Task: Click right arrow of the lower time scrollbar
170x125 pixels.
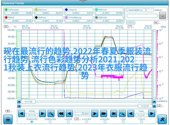Action: 154,106
